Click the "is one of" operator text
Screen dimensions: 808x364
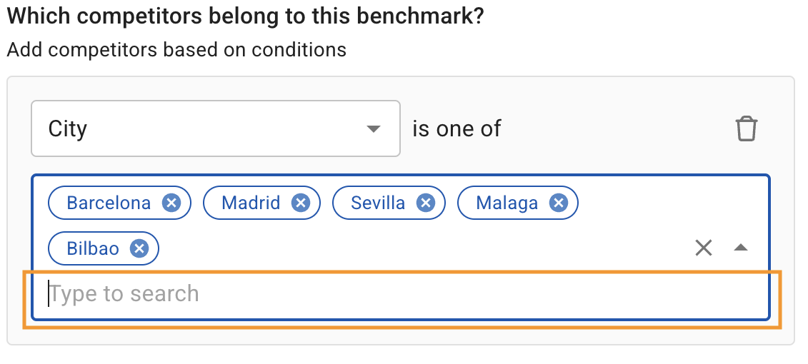pos(457,129)
